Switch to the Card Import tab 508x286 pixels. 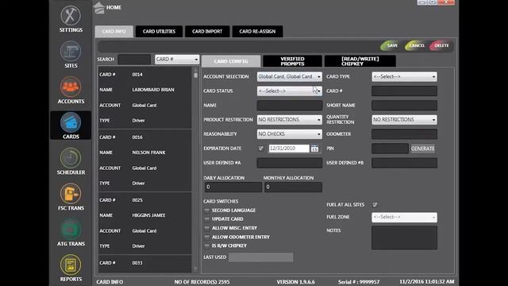(x=207, y=32)
